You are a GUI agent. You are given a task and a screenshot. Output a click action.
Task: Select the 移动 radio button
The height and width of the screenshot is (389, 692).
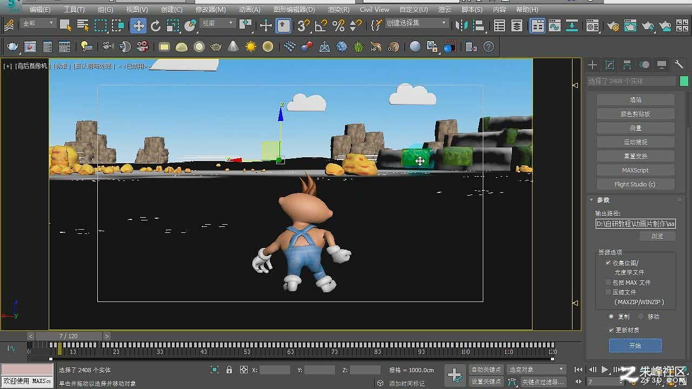click(641, 317)
